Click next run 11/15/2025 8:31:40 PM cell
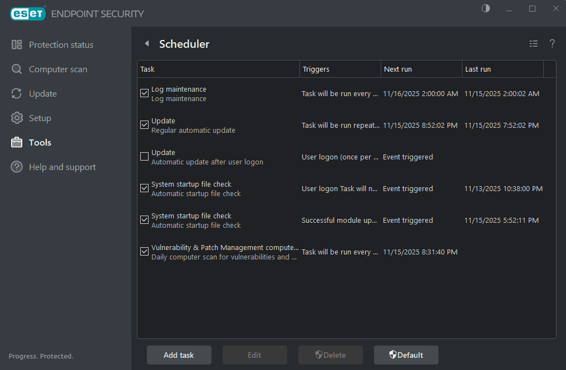Screen dimensions: 566x370 click(x=420, y=252)
